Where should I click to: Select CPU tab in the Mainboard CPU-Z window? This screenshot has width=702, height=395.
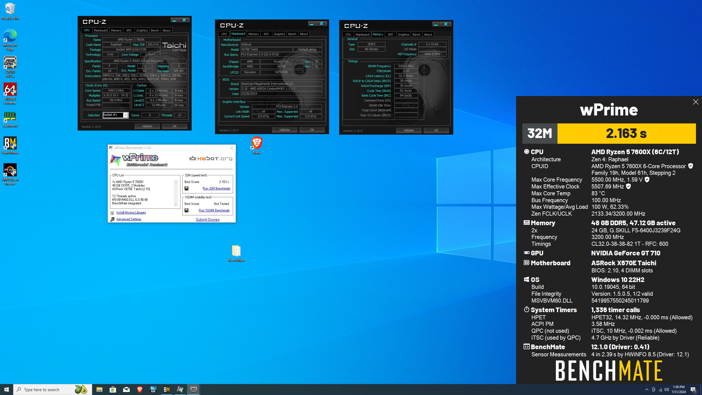[224, 34]
